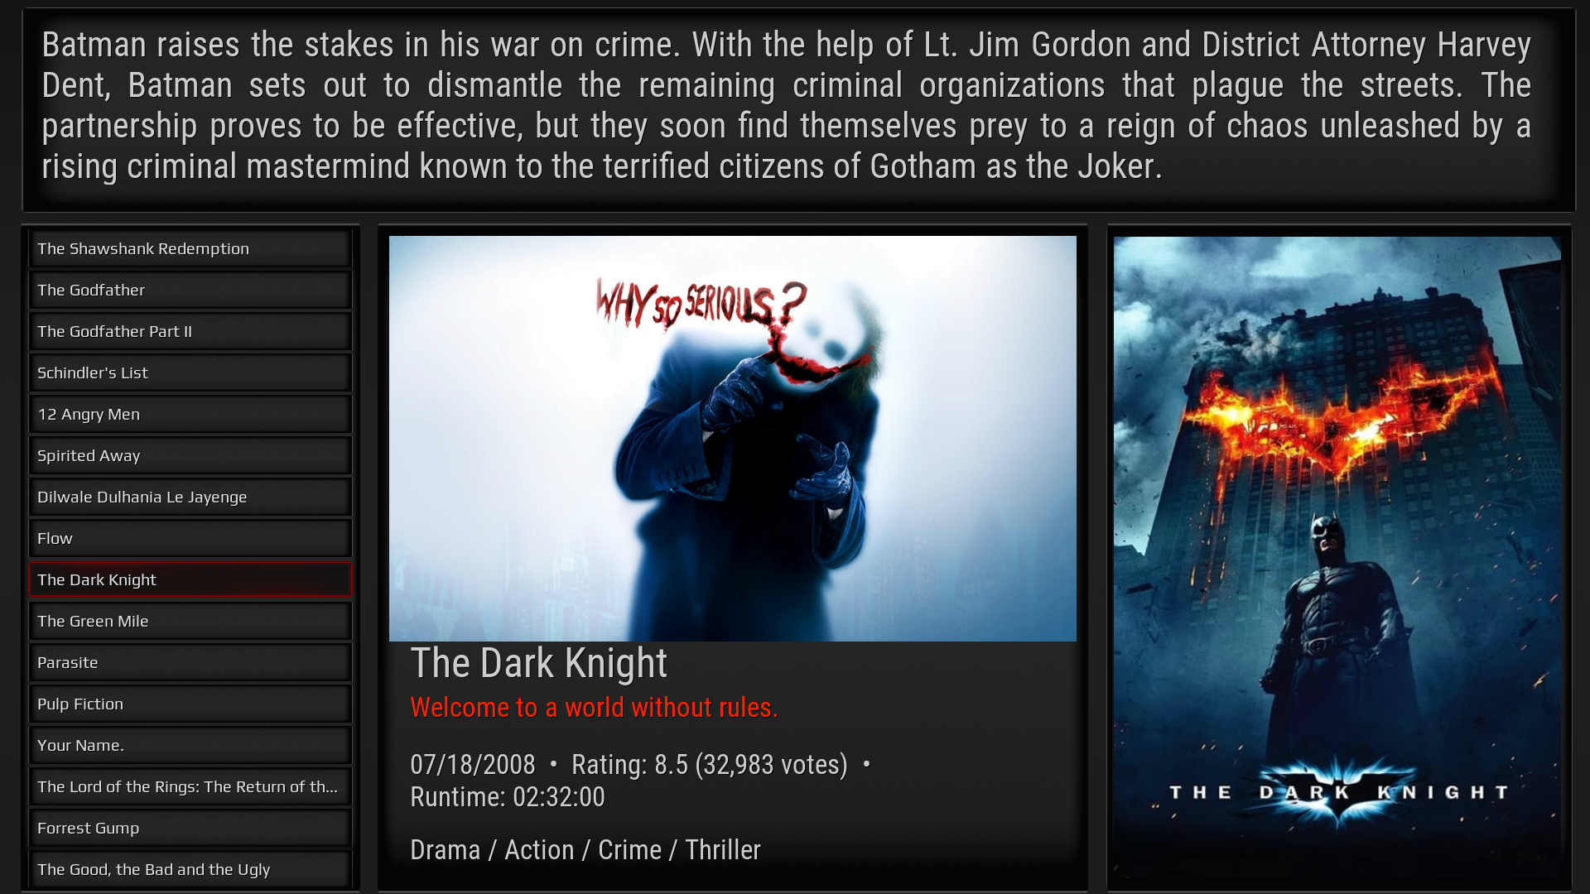This screenshot has height=894, width=1590.
Task: Select Pulp Fiction in the list
Action: [190, 704]
